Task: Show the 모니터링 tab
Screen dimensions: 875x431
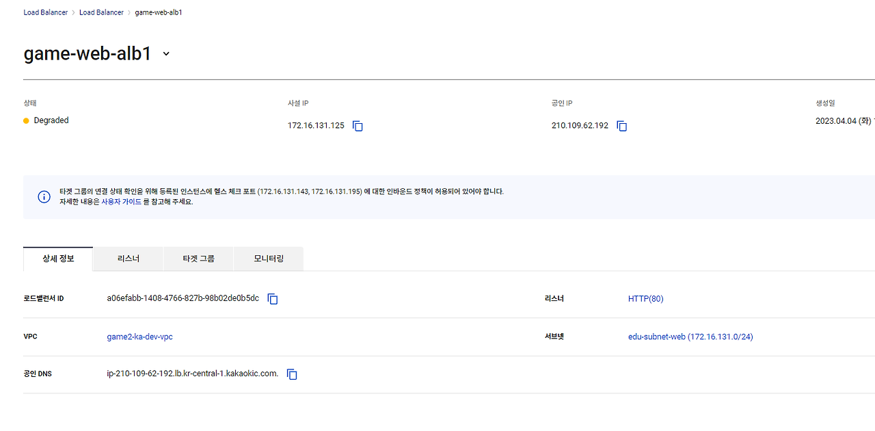Action: (x=269, y=259)
